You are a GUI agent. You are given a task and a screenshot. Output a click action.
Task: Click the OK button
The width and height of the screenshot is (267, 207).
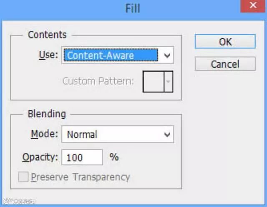pyautogui.click(x=225, y=42)
